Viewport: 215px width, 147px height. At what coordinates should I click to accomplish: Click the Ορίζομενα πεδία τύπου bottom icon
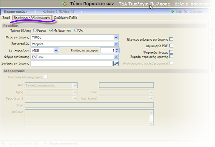[x=3, y=144]
